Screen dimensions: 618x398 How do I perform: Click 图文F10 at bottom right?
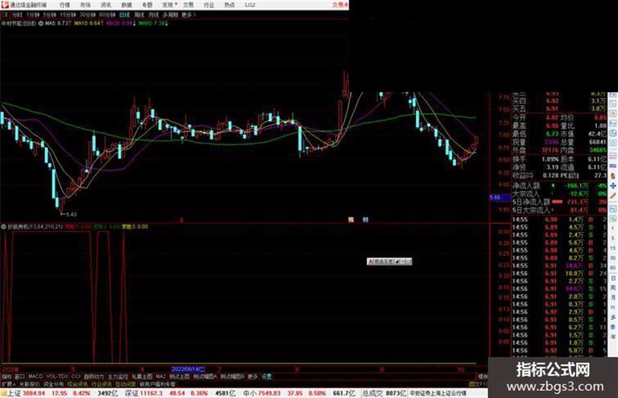(x=477, y=384)
